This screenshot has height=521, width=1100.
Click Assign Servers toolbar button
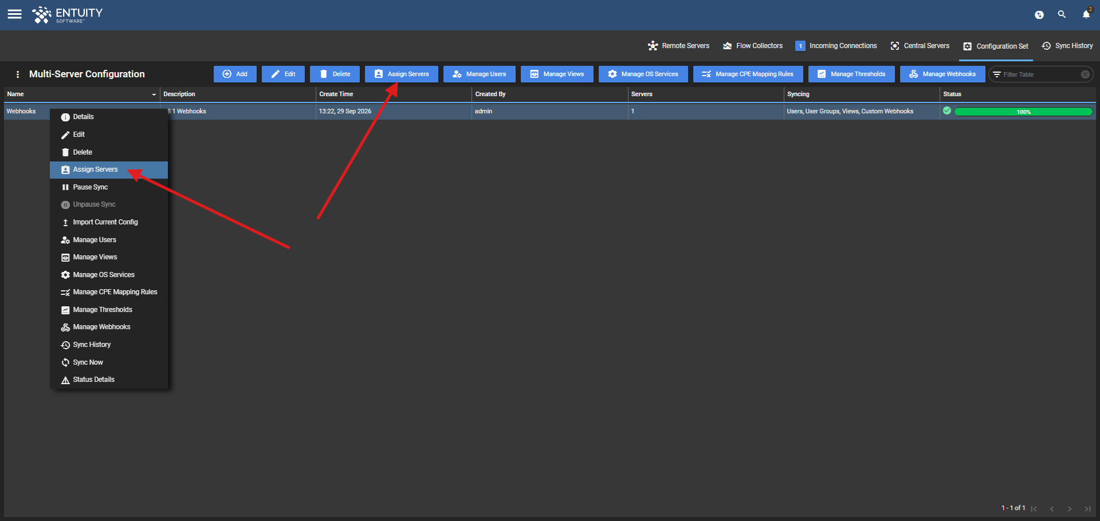(402, 74)
